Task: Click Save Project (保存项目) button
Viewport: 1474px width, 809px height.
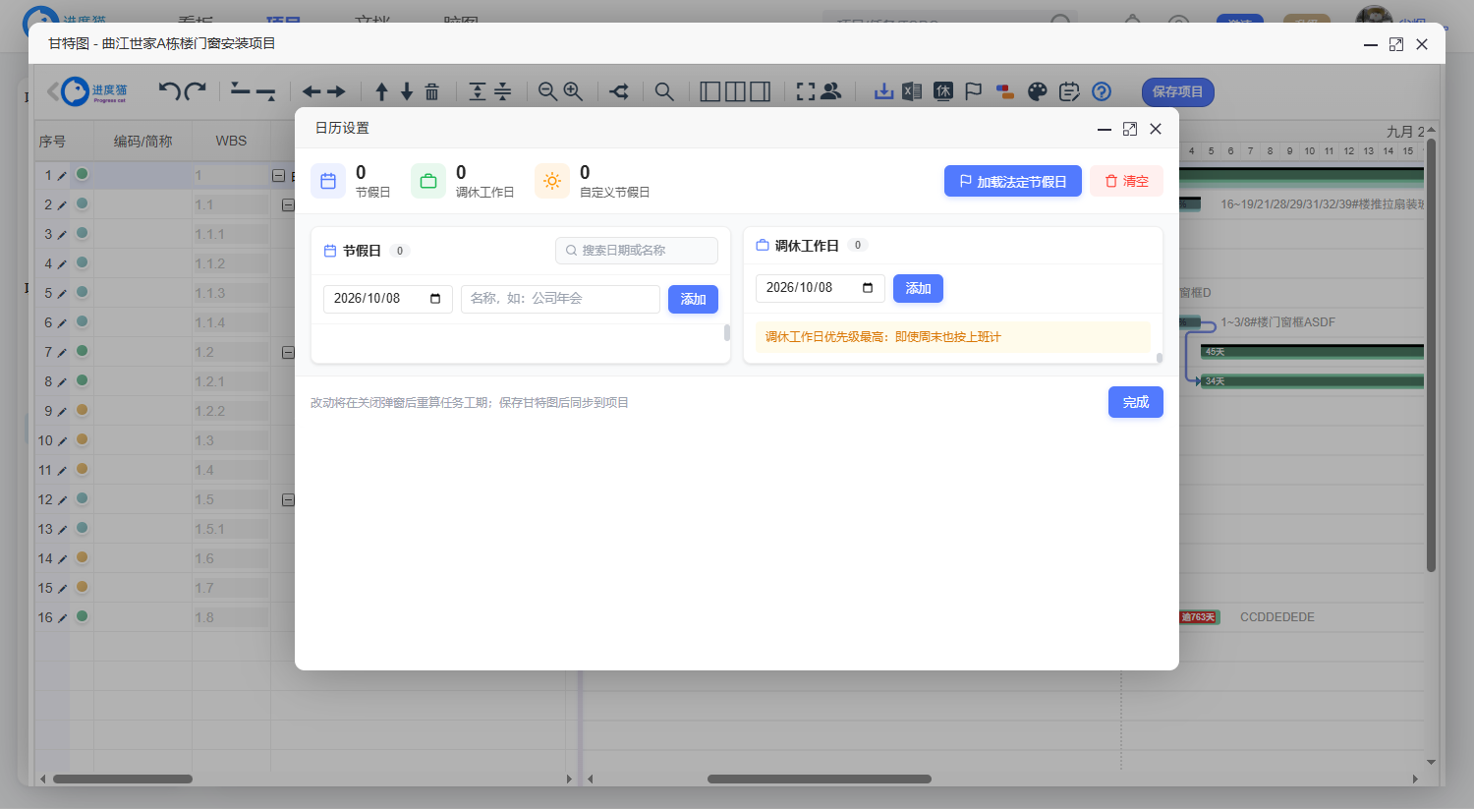Action: 1178,91
